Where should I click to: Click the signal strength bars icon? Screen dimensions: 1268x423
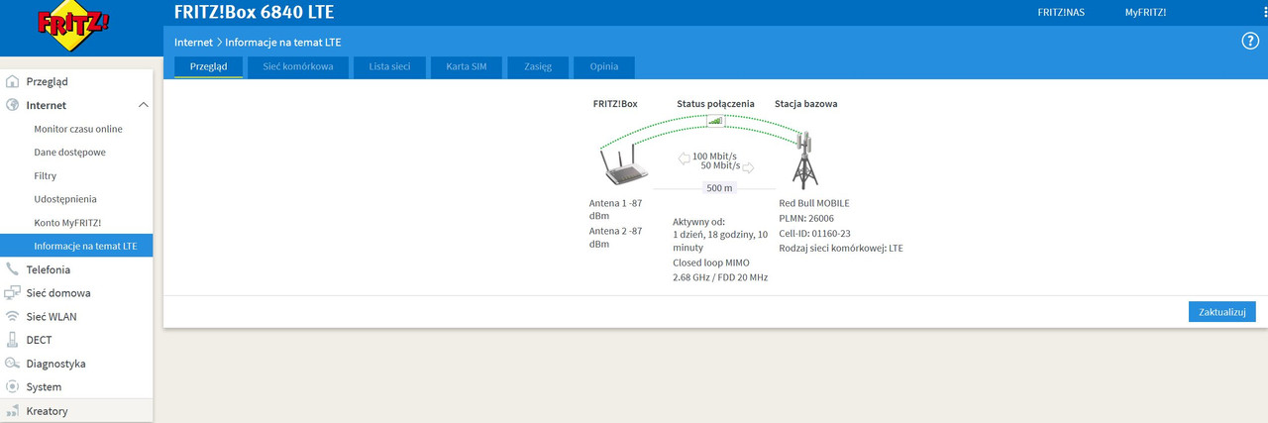[x=715, y=120]
